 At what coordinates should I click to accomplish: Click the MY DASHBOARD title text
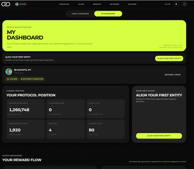pyautogui.click(x=25, y=35)
